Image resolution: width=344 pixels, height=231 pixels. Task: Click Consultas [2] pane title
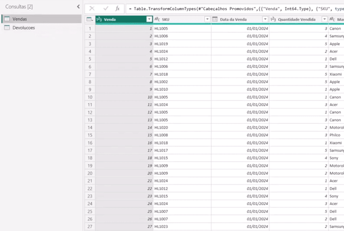[19, 6]
